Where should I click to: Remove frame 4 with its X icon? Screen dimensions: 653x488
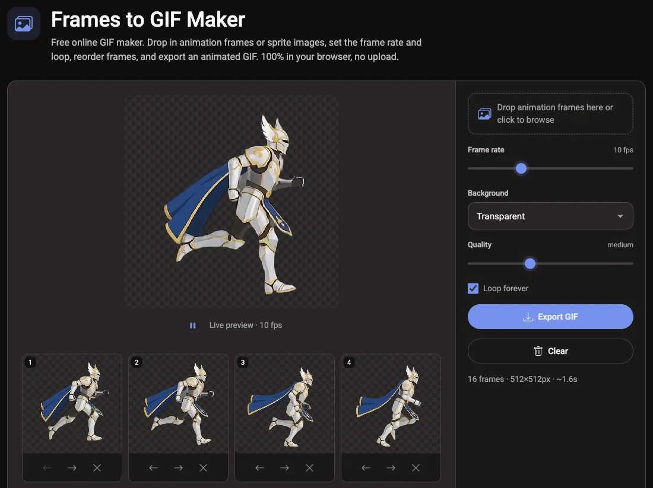[x=416, y=468]
